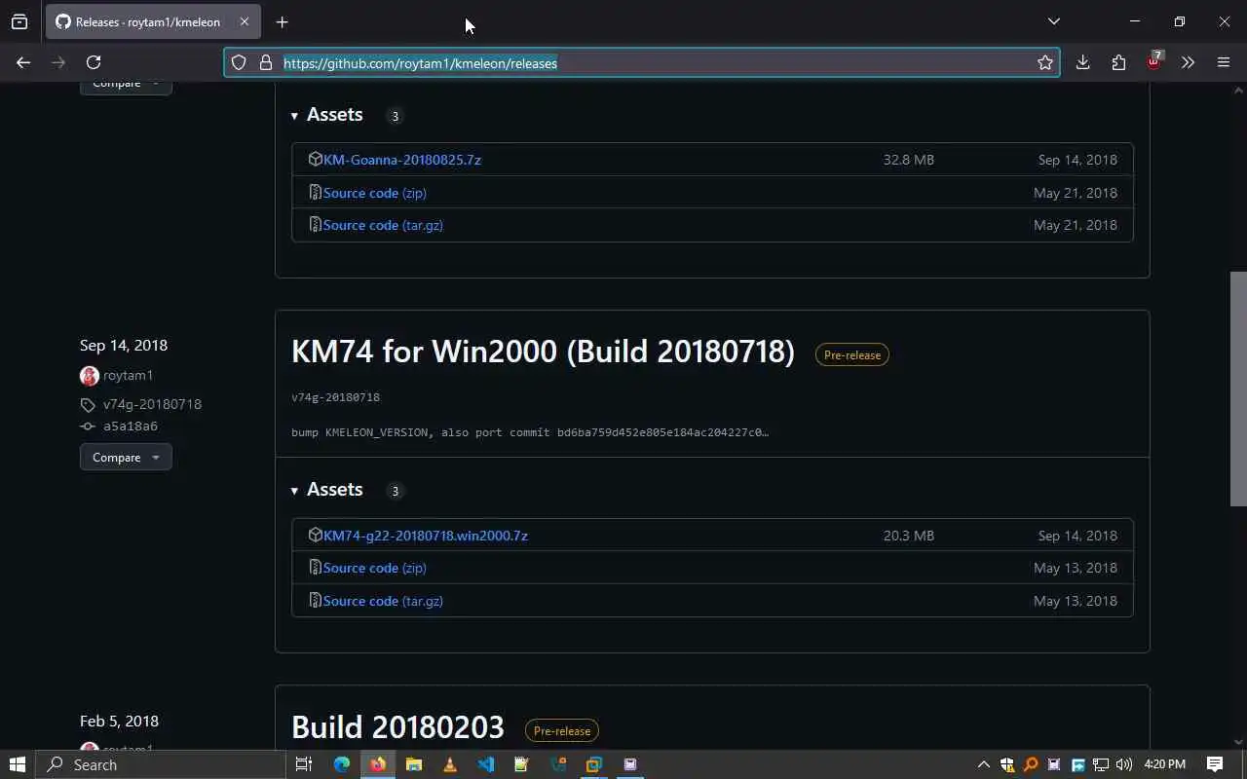Open the volume control tray icon
Viewport: 1247px width, 779px height.
pyautogui.click(x=1124, y=764)
